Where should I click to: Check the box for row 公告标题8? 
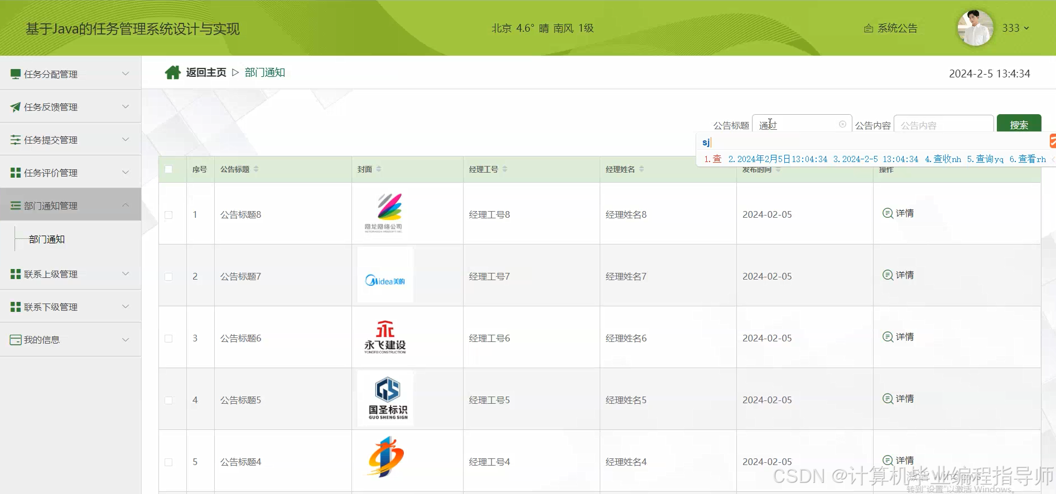168,215
